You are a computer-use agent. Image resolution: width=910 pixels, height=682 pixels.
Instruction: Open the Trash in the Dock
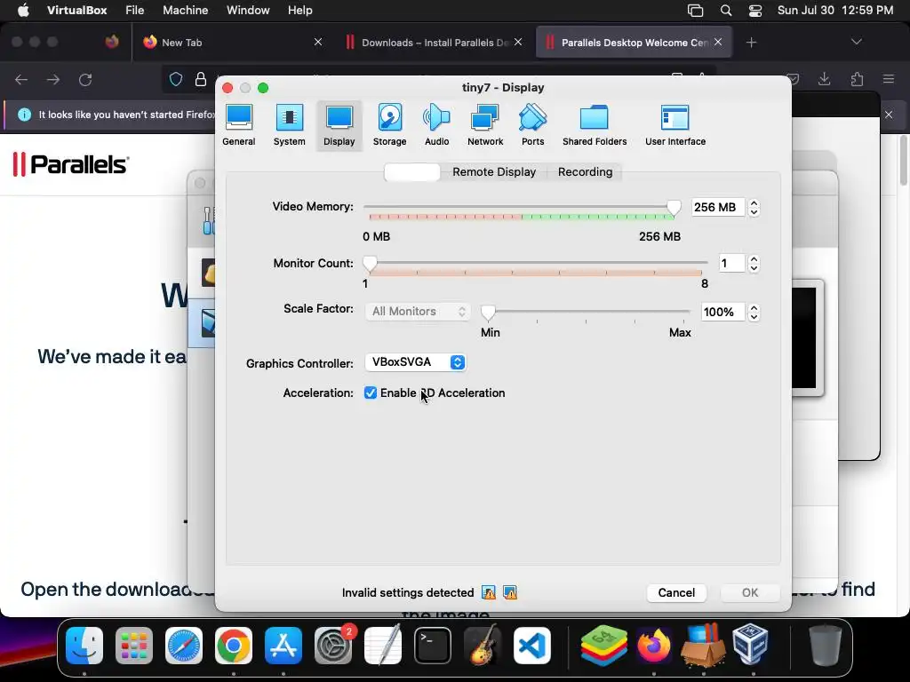pyautogui.click(x=826, y=646)
